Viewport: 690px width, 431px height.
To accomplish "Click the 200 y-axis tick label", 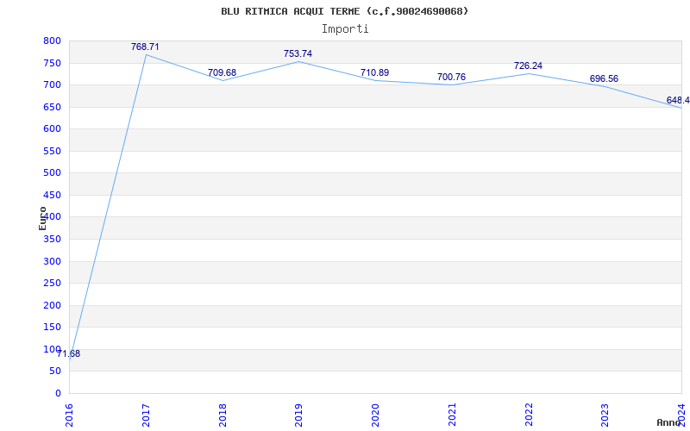I will pos(52,306).
